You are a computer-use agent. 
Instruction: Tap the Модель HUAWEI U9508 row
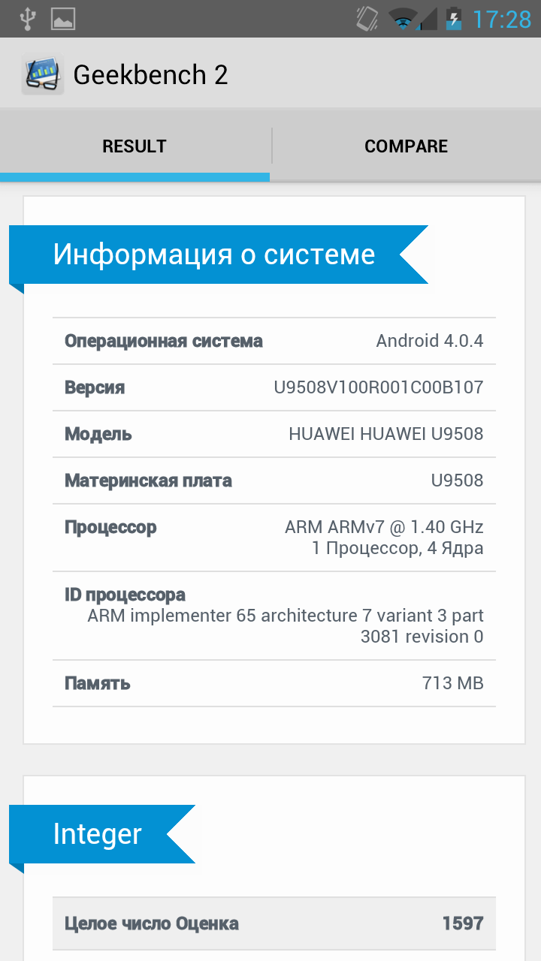(x=274, y=434)
